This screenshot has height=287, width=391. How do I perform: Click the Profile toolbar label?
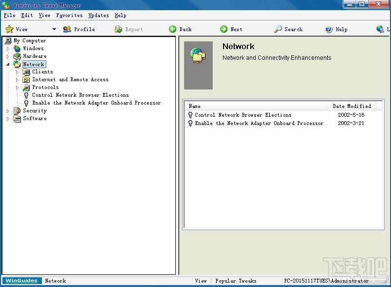click(85, 29)
